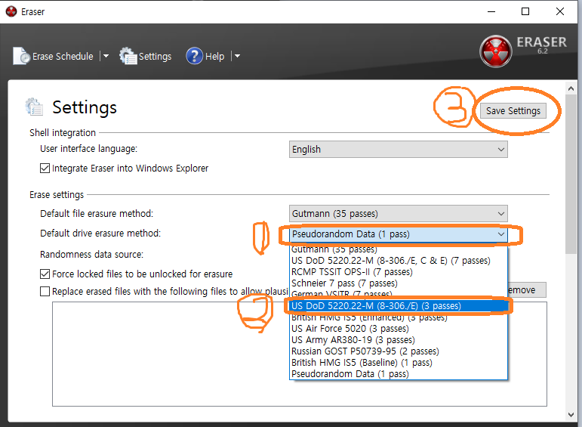The width and height of the screenshot is (582, 427).
Task: Open the Default file erasure method dropdown
Action: click(399, 214)
